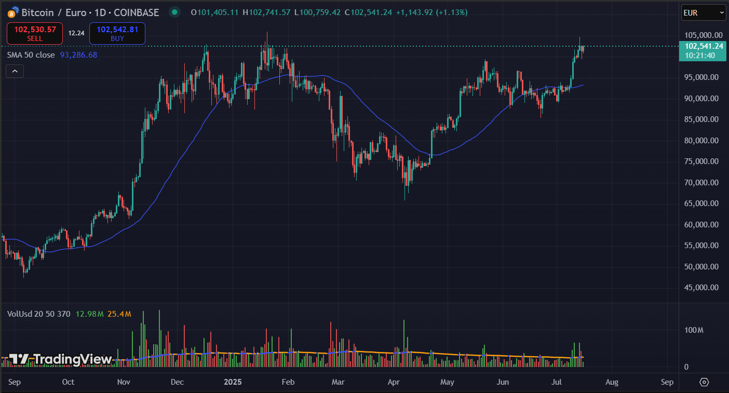This screenshot has height=393, width=729.
Task: Click the 45,000.00 price axis label
Action: pos(701,288)
